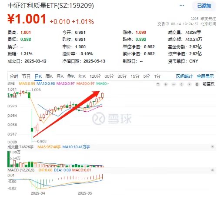The width and height of the screenshot is (224, 199).
Task: Click the latest candlestick on the chart
Action: pyautogui.click(x=103, y=96)
